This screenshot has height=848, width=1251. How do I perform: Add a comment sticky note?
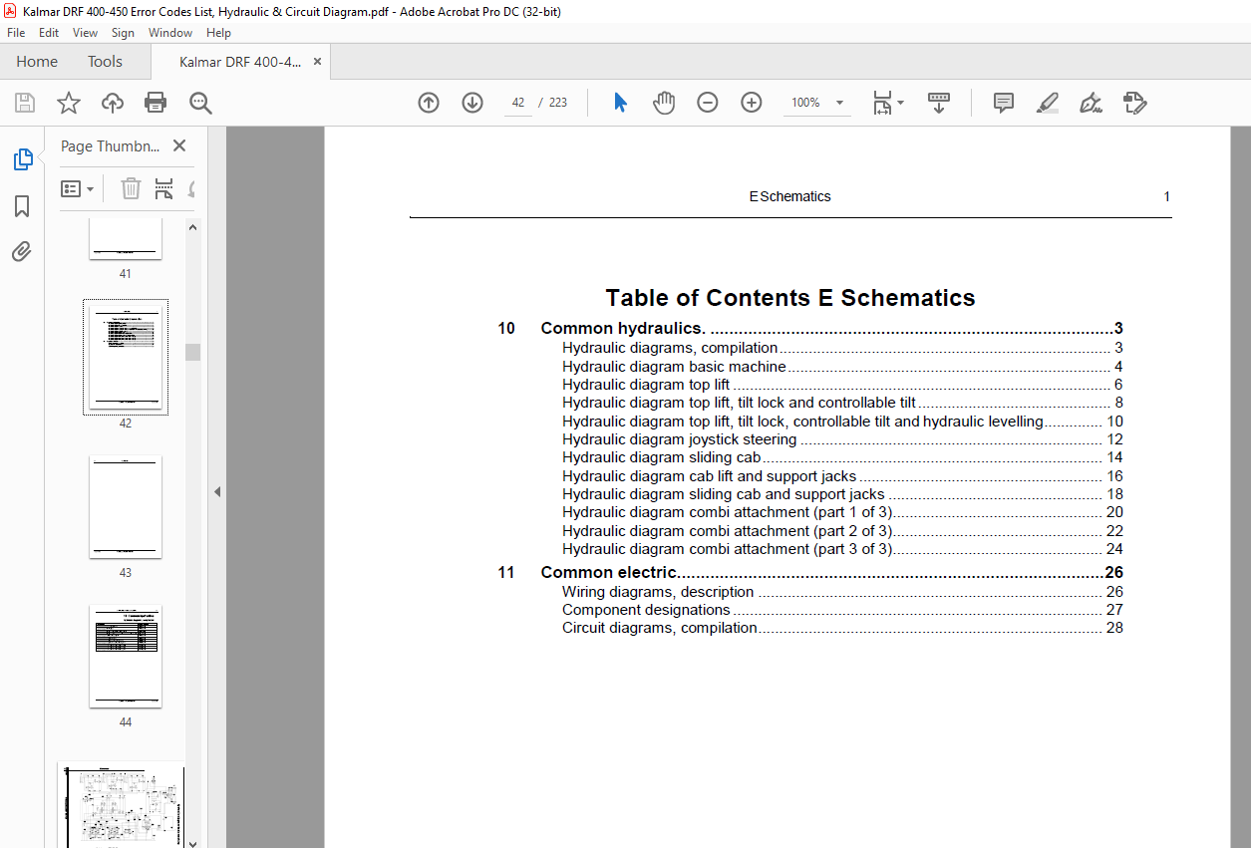(x=1004, y=103)
